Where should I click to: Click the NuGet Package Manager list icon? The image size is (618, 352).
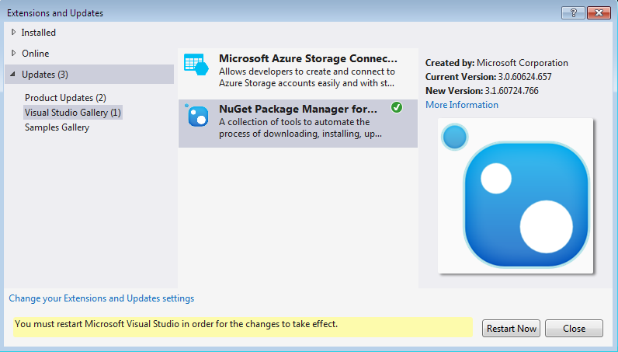pos(196,115)
